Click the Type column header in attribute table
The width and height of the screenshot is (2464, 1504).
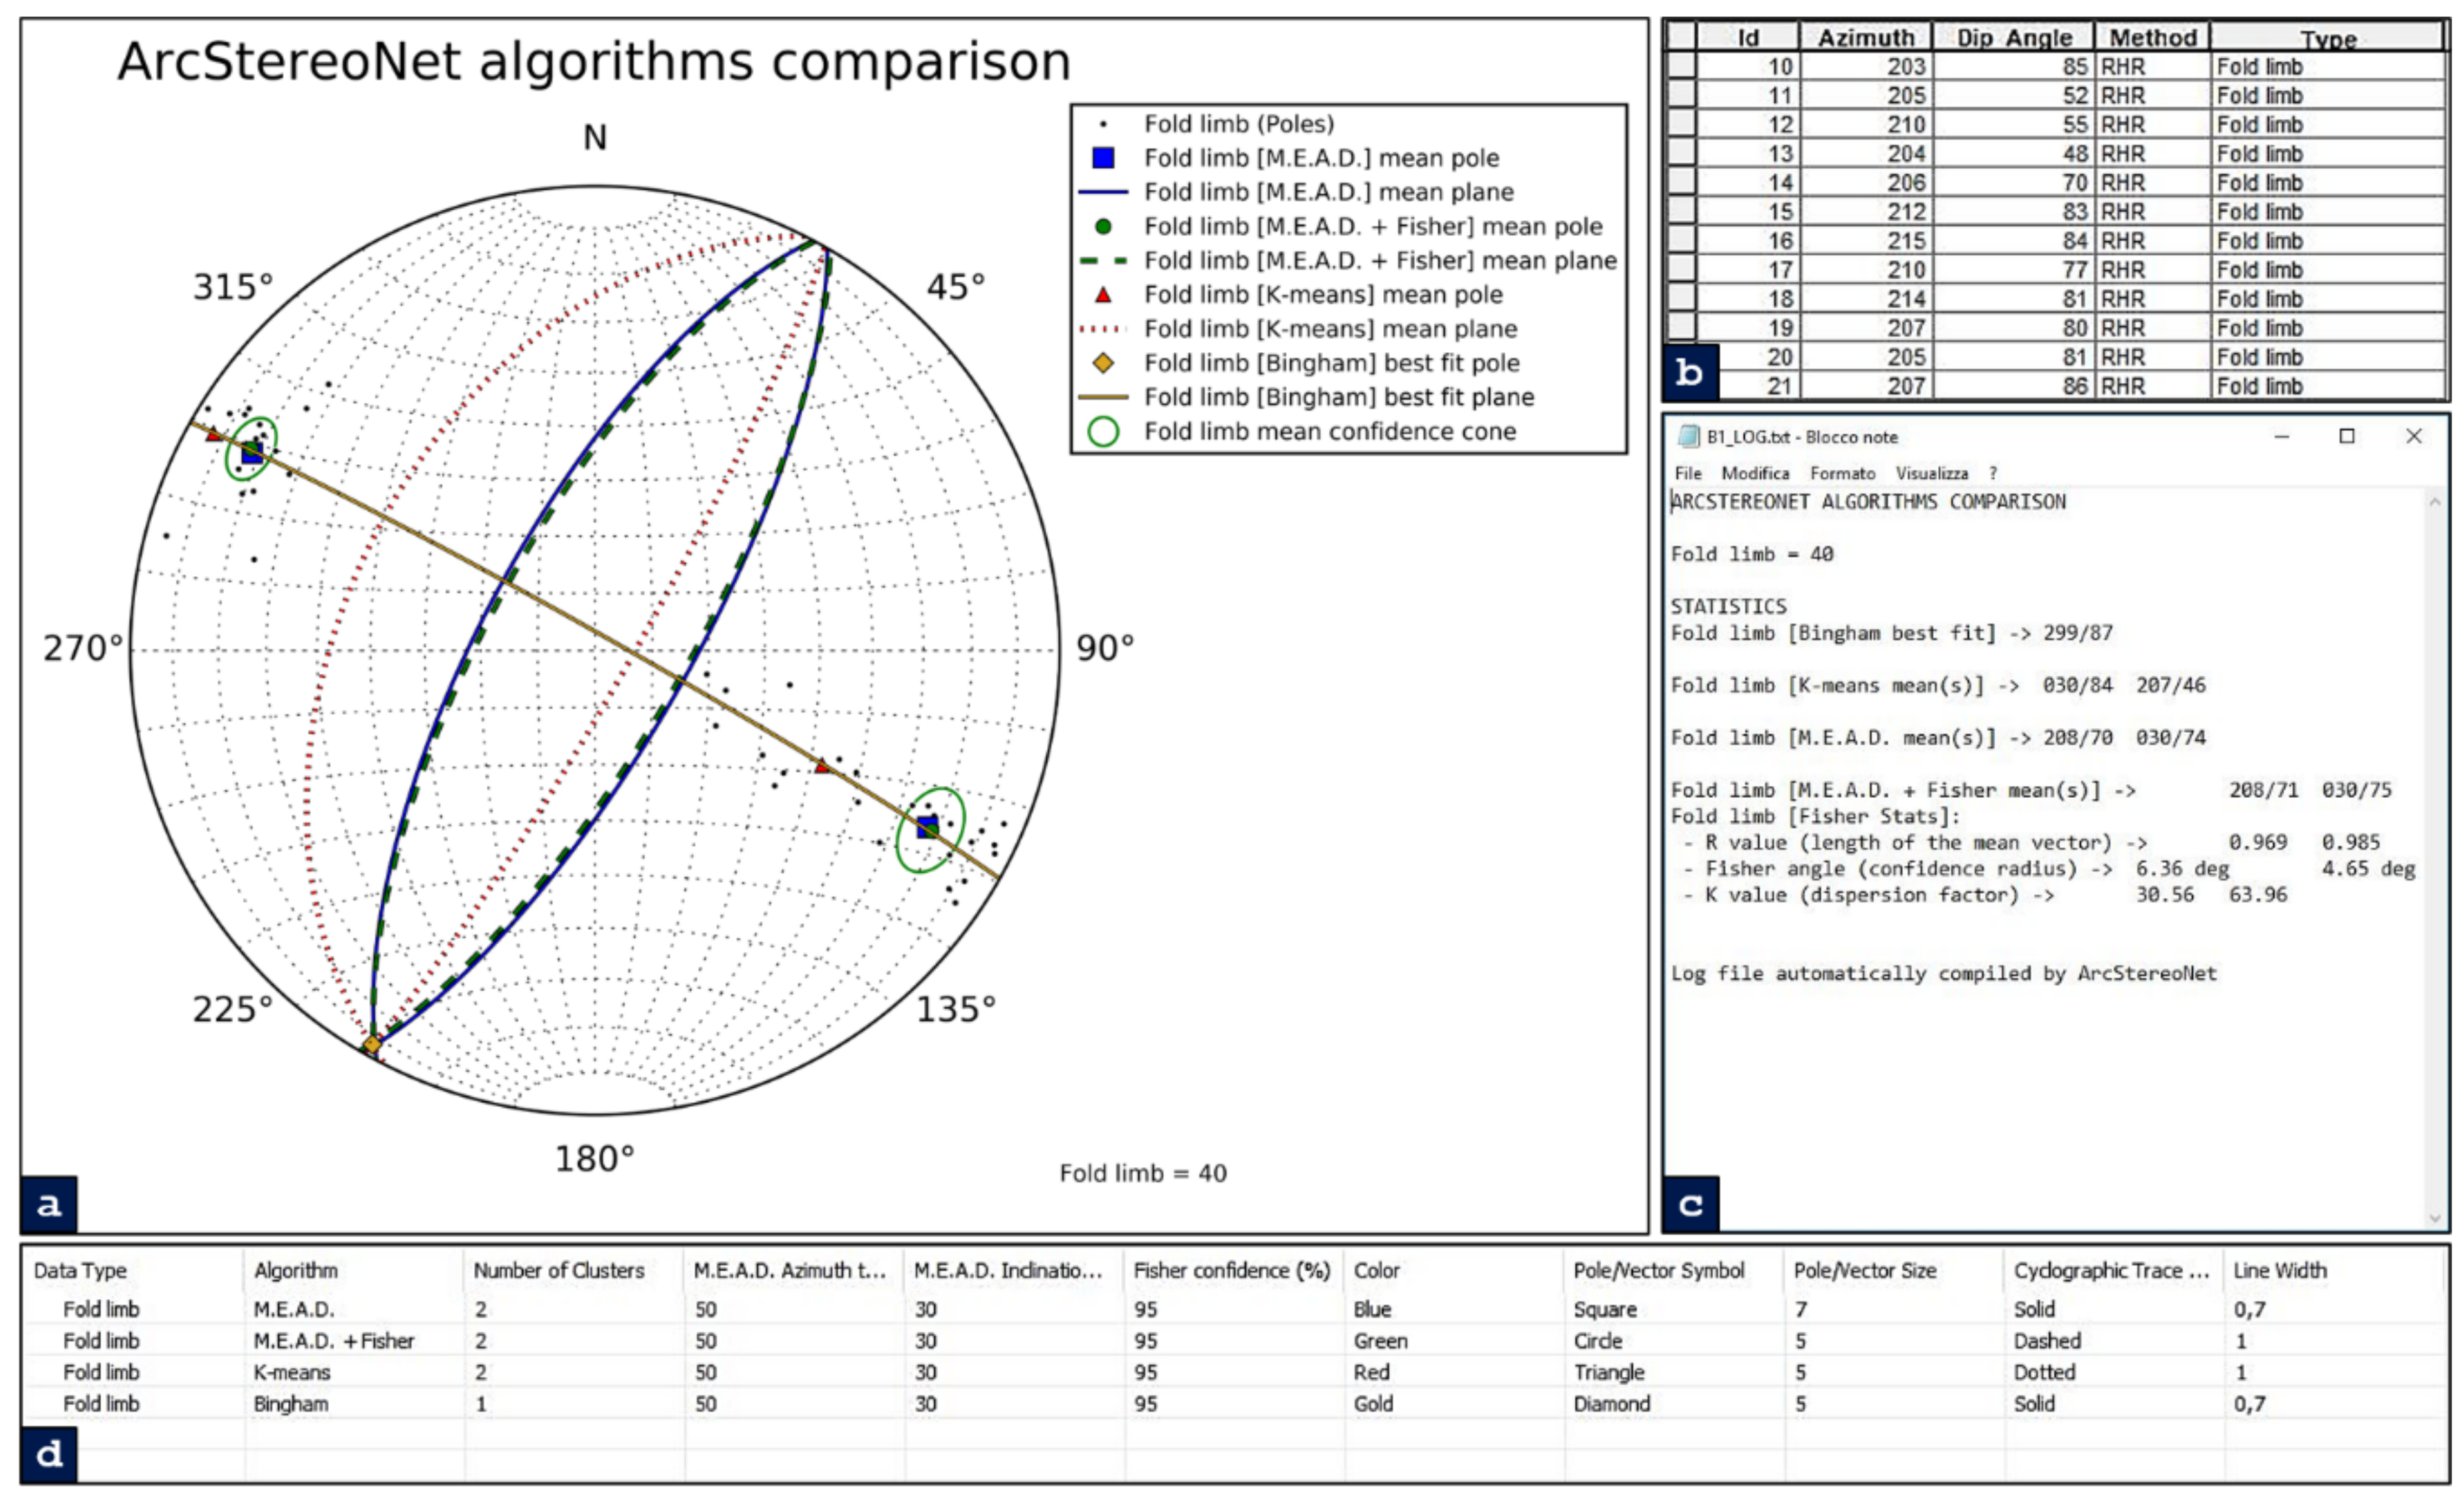pyautogui.click(x=2327, y=38)
